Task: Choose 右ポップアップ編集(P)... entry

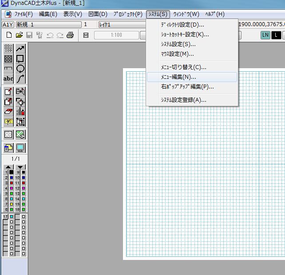Action: tap(192, 87)
